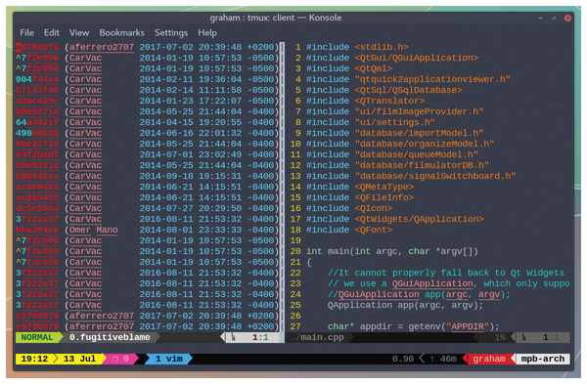The width and height of the screenshot is (587, 384).
Task: Click the '<QtQml>' include on line 3
Action: click(x=374, y=68)
